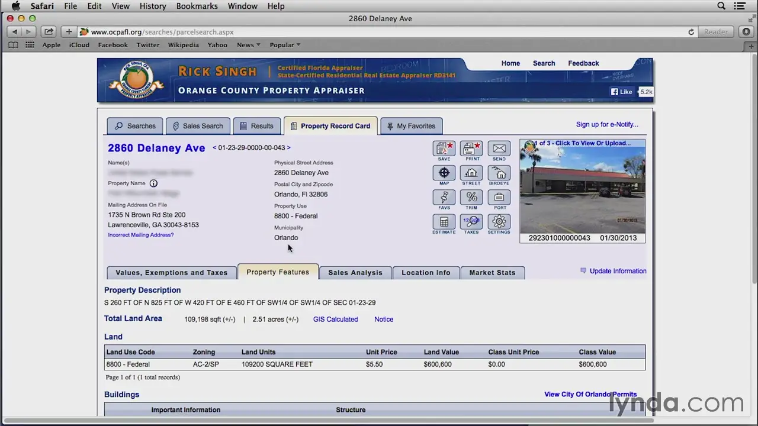Open the Notice link

[x=384, y=319]
